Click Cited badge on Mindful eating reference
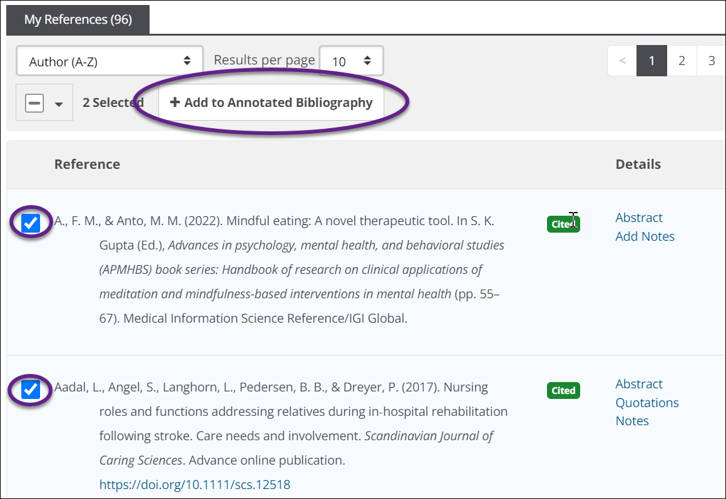 [563, 224]
